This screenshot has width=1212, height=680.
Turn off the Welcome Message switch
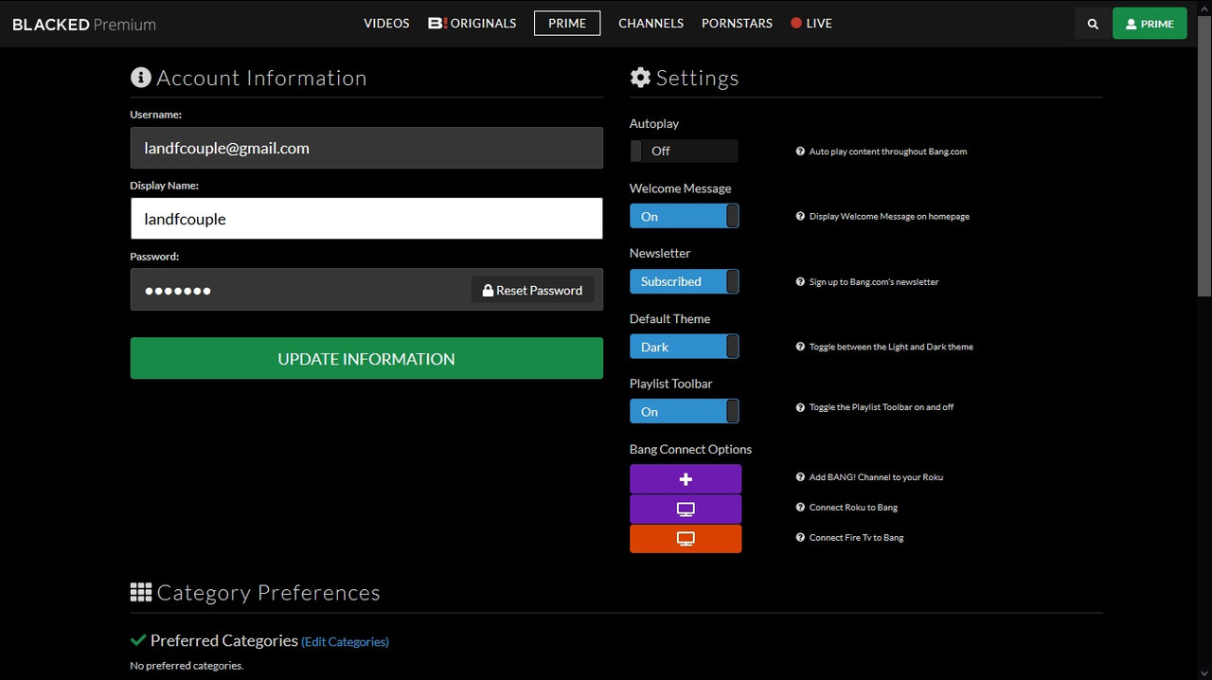pyautogui.click(x=684, y=216)
